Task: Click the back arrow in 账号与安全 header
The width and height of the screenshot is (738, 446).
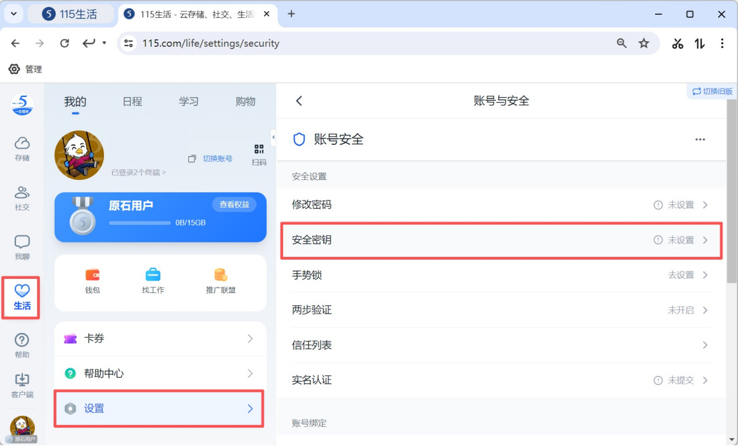Action: [x=300, y=101]
